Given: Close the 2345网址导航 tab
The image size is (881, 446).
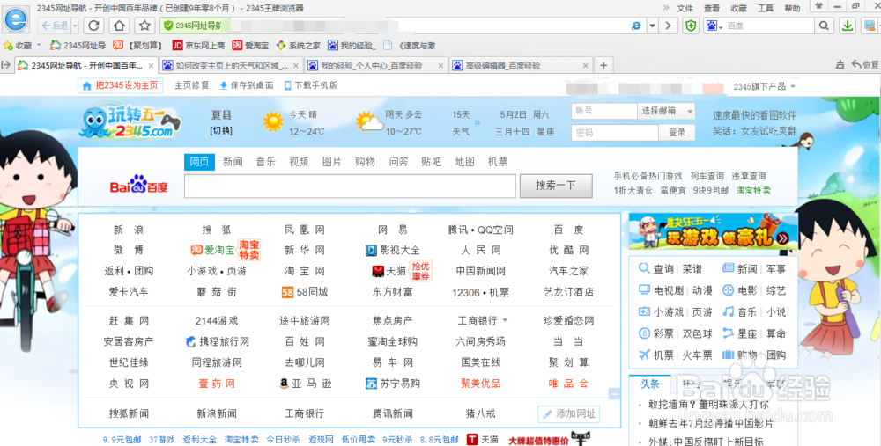Looking at the screenshot, I should click(151, 66).
